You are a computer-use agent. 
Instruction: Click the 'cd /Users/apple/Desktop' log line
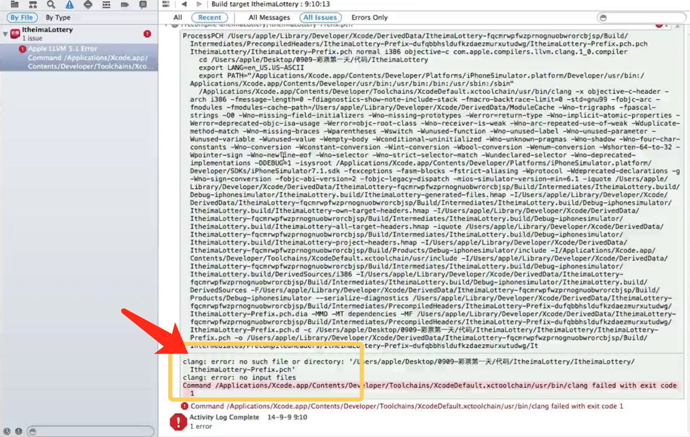tap(313, 60)
